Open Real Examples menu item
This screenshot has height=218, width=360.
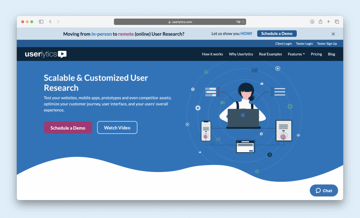pos(270,54)
